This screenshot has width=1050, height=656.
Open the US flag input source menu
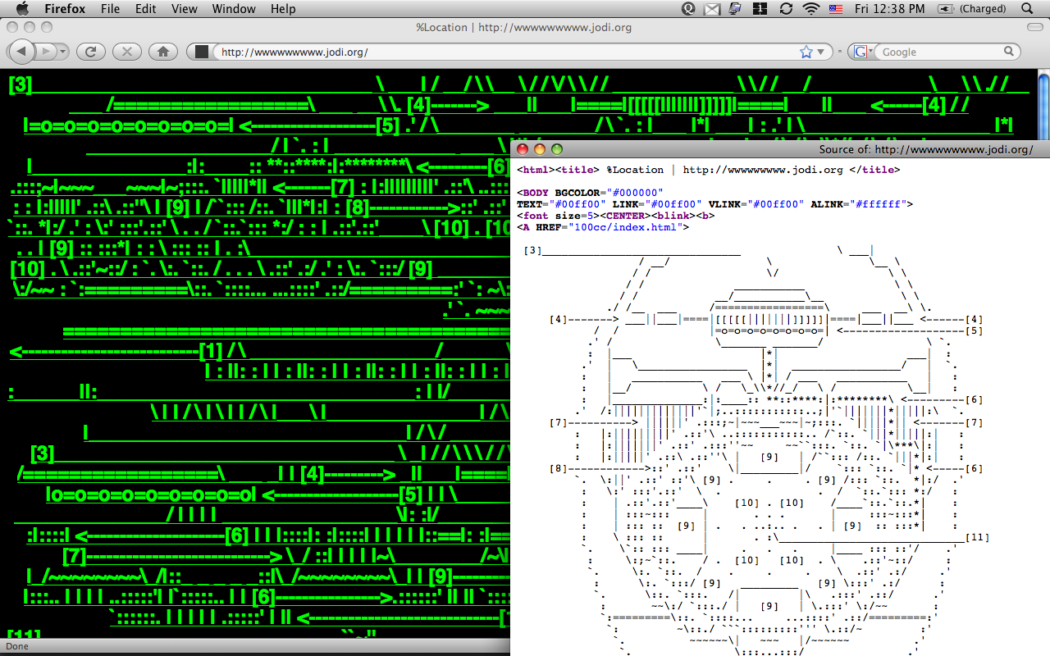click(x=836, y=9)
